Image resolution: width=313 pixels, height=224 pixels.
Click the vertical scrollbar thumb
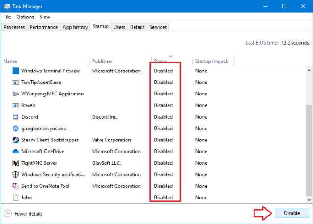(x=309, y=150)
